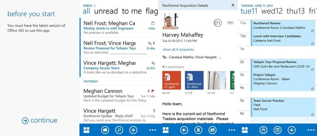This screenshot has width=317, height=136.
Task: Add a new calendar event with plus icon
Action: pos(291,130)
